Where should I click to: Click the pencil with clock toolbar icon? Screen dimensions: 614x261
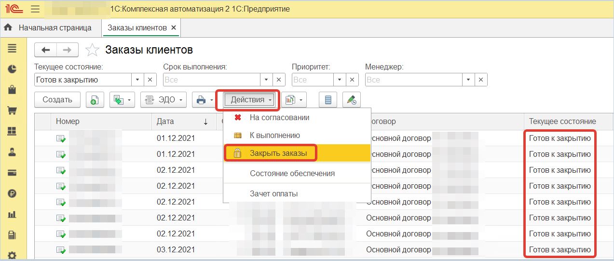(352, 100)
